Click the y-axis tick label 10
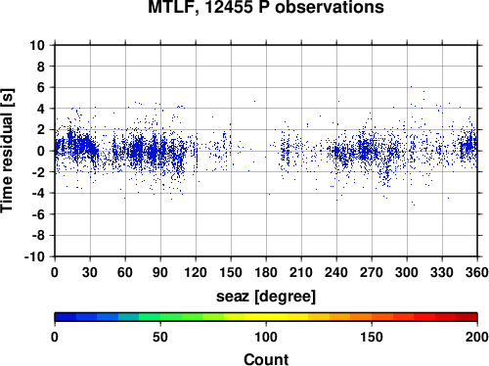Viewport: 489px width, 366px height. [37, 45]
